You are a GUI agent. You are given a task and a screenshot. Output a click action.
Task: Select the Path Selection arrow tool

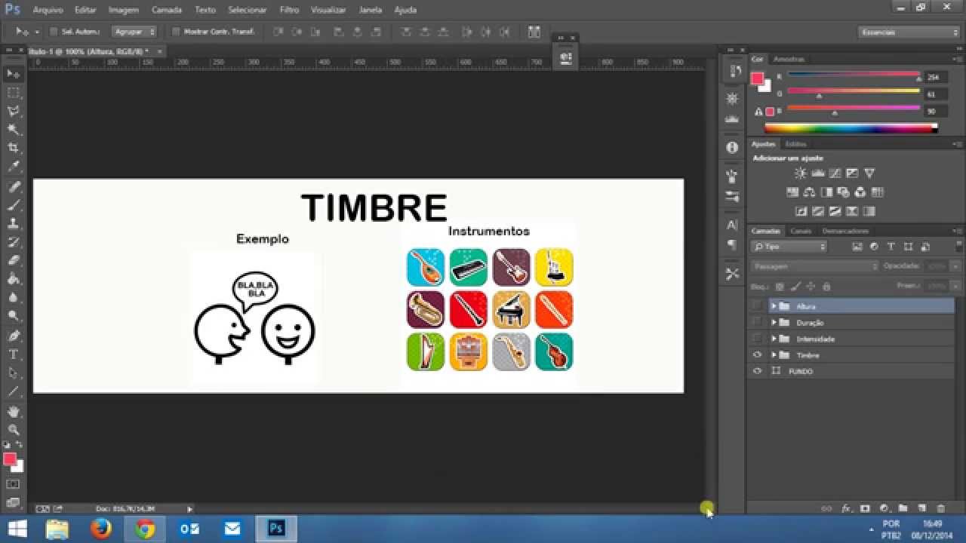point(14,373)
